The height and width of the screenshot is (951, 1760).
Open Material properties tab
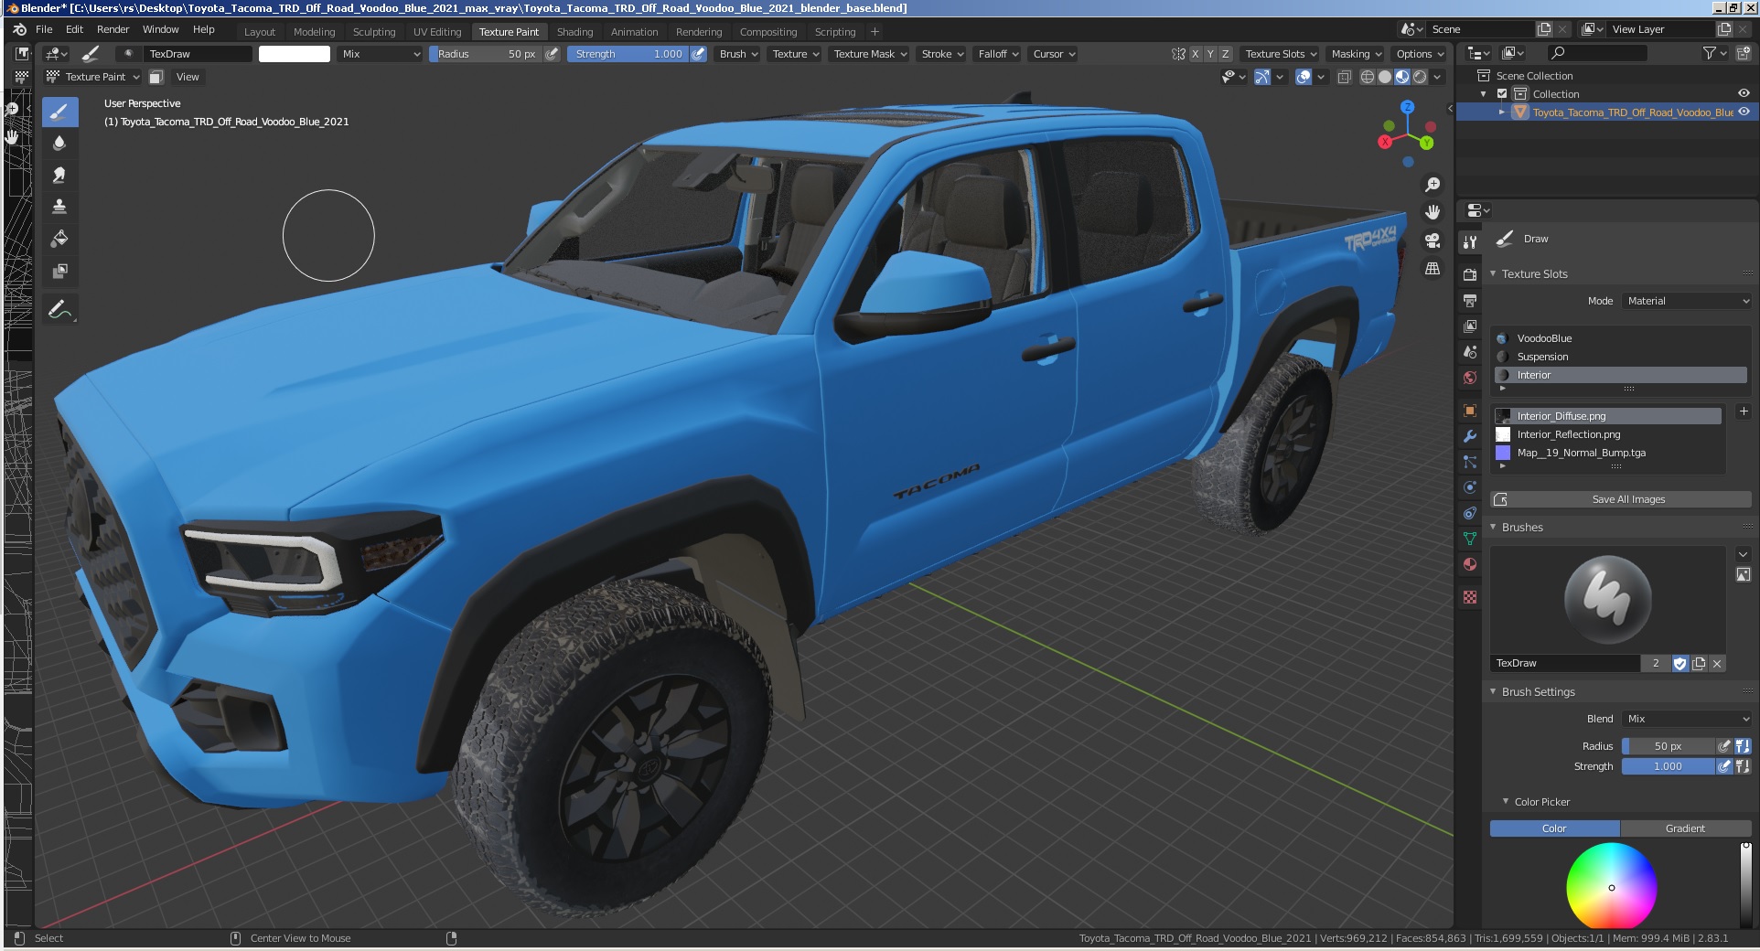pos(1470,564)
